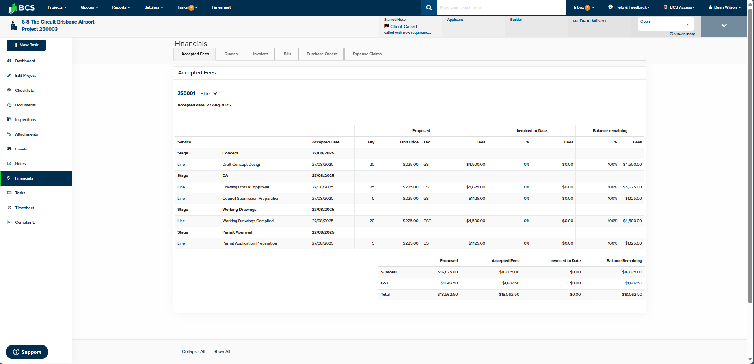
Task: Open the project status Open dropdown
Action: pos(666,24)
